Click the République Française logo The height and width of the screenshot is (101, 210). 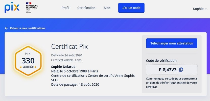tap(32, 8)
